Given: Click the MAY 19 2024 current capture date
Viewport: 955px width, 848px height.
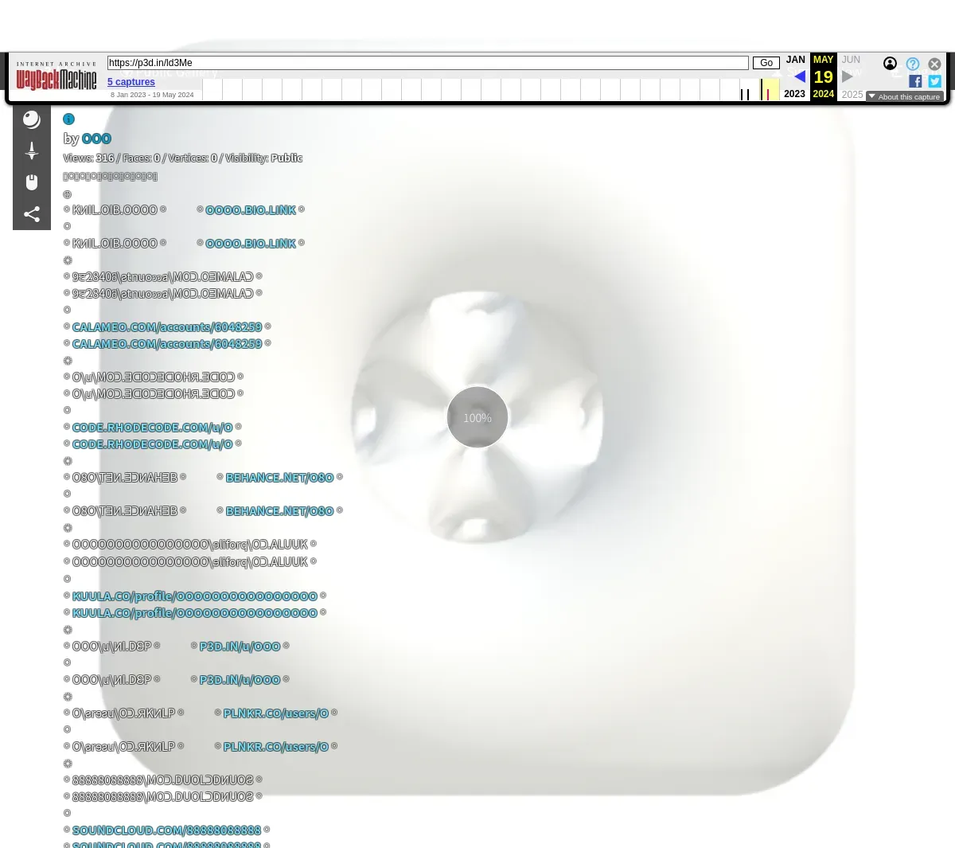Looking at the screenshot, I should [x=824, y=76].
